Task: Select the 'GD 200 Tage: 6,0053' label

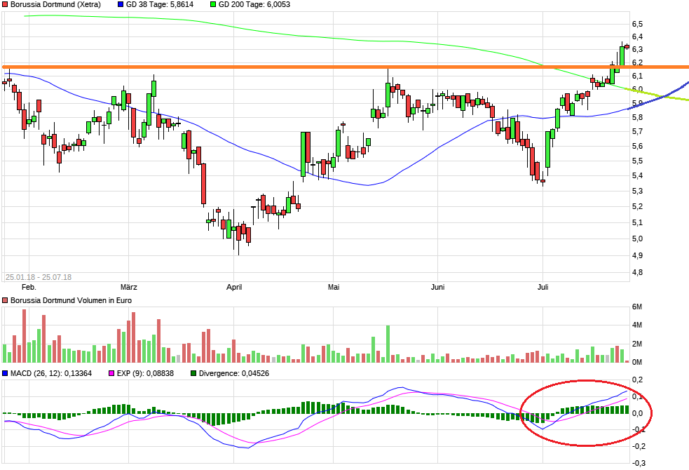Action: click(x=254, y=4)
